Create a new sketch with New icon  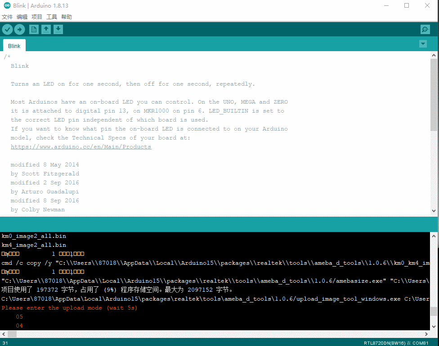click(34, 29)
